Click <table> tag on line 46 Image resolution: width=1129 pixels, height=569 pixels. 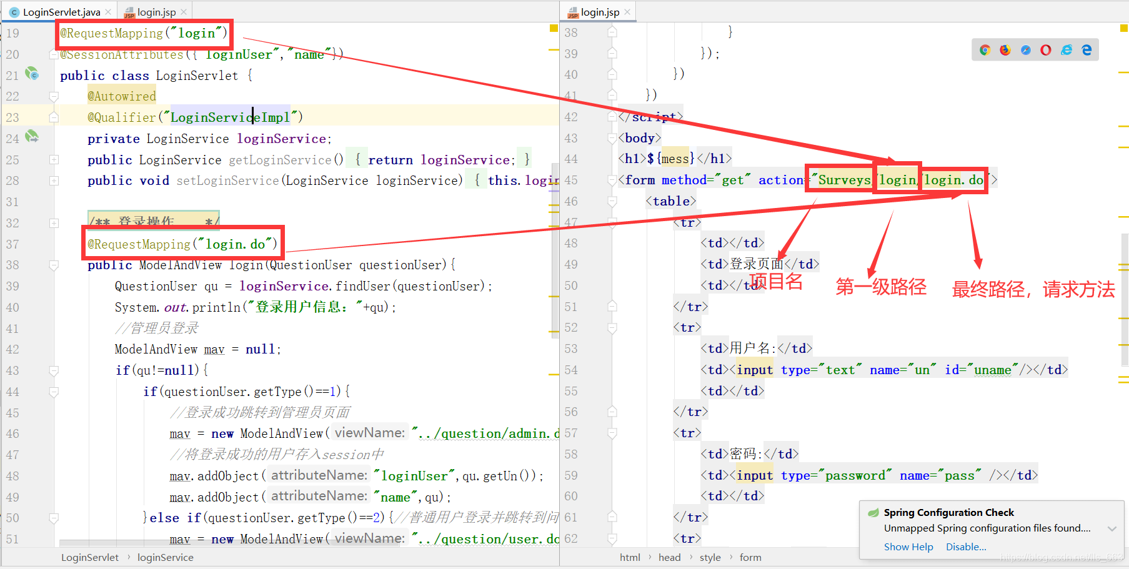tap(670, 201)
